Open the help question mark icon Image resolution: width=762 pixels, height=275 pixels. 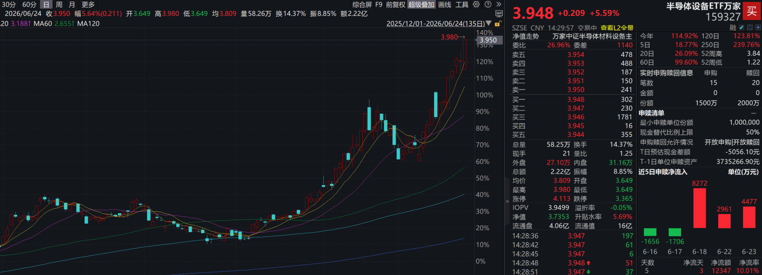(x=488, y=5)
